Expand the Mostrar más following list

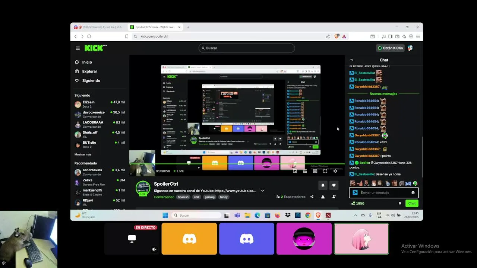tap(83, 154)
